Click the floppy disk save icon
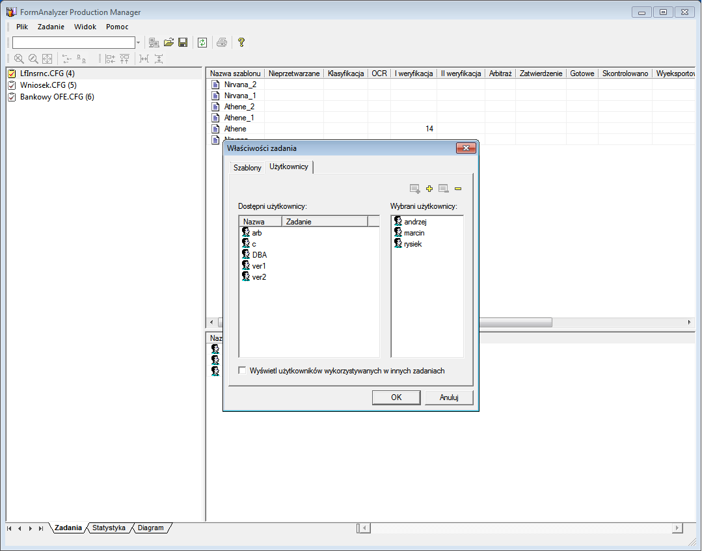This screenshot has height=551, width=702. [x=183, y=42]
